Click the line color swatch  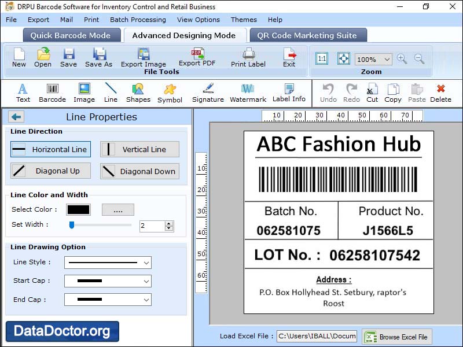tap(78, 209)
